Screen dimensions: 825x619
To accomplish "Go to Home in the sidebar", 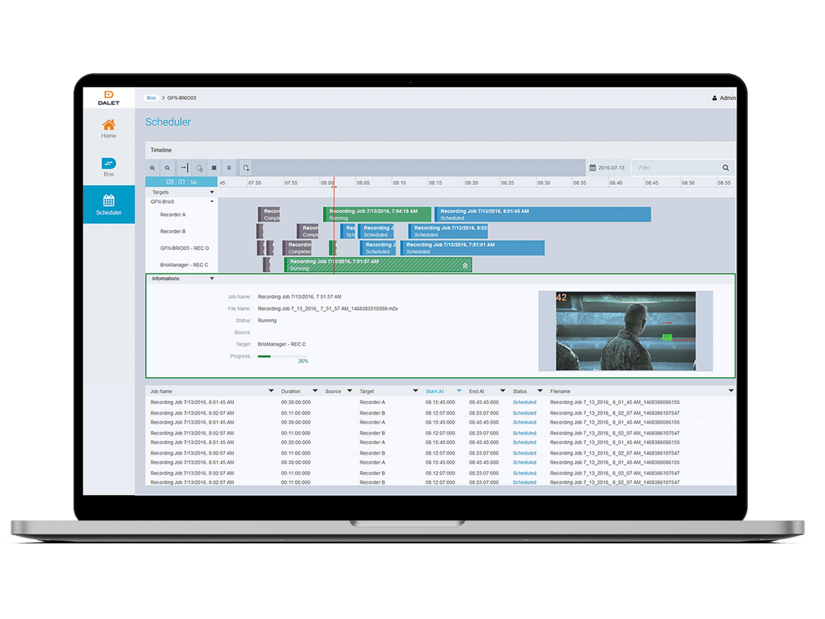I will point(108,128).
